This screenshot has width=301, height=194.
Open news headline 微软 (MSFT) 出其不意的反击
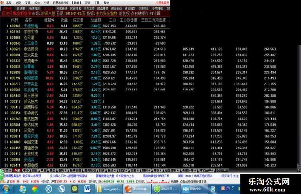click(195, 176)
